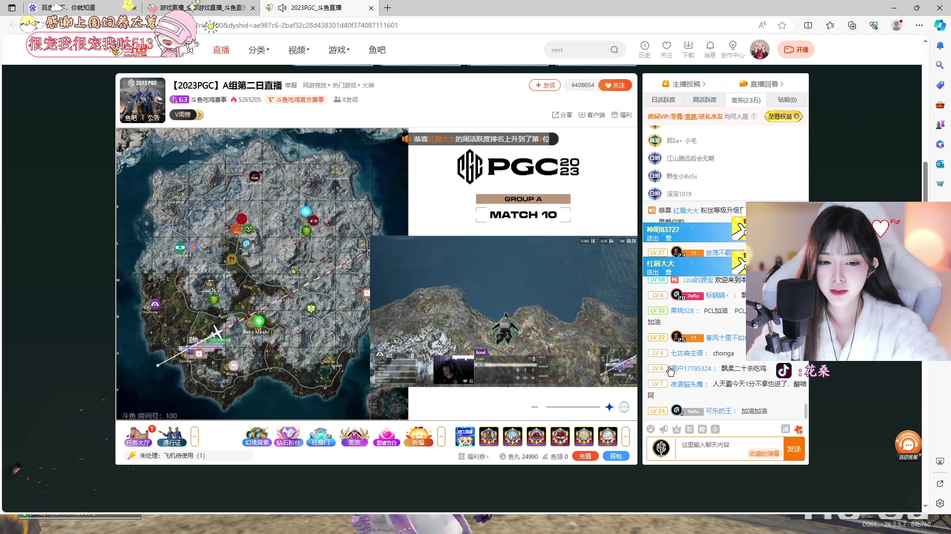The height and width of the screenshot is (534, 951).
Task: Click the 充值 recharge button
Action: pyautogui.click(x=585, y=456)
